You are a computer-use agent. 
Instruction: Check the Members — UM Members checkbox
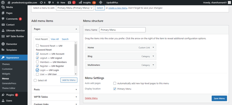(37, 62)
